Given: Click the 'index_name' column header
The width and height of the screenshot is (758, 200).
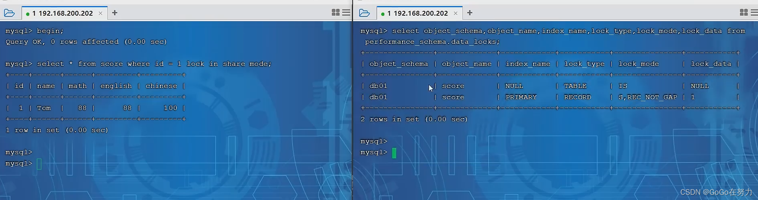Looking at the screenshot, I should [528, 64].
